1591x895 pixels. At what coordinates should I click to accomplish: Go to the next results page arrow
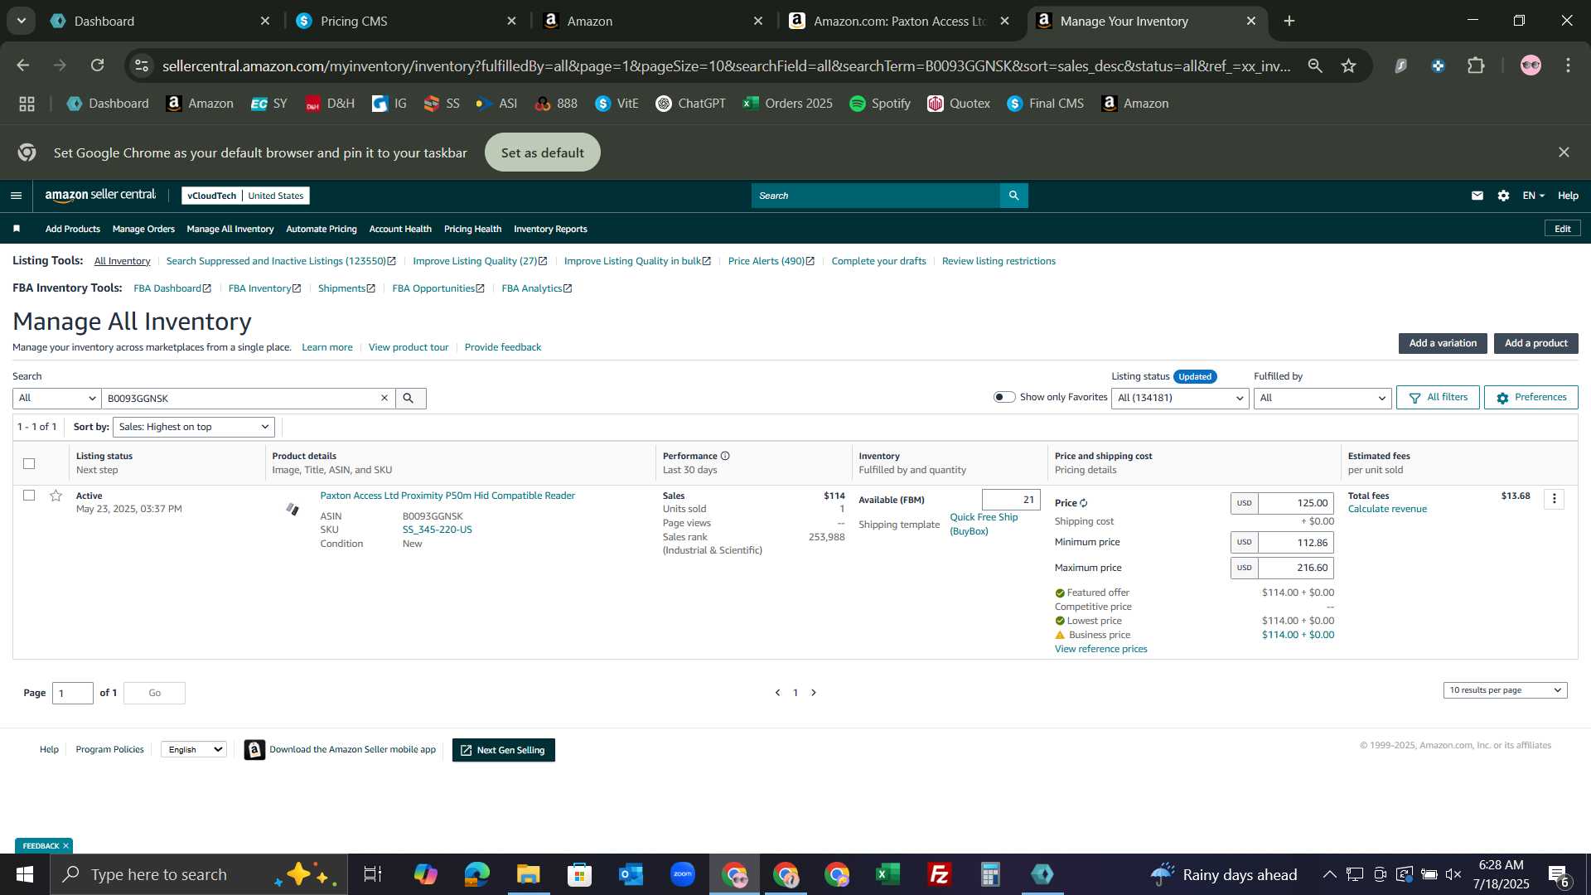click(814, 693)
